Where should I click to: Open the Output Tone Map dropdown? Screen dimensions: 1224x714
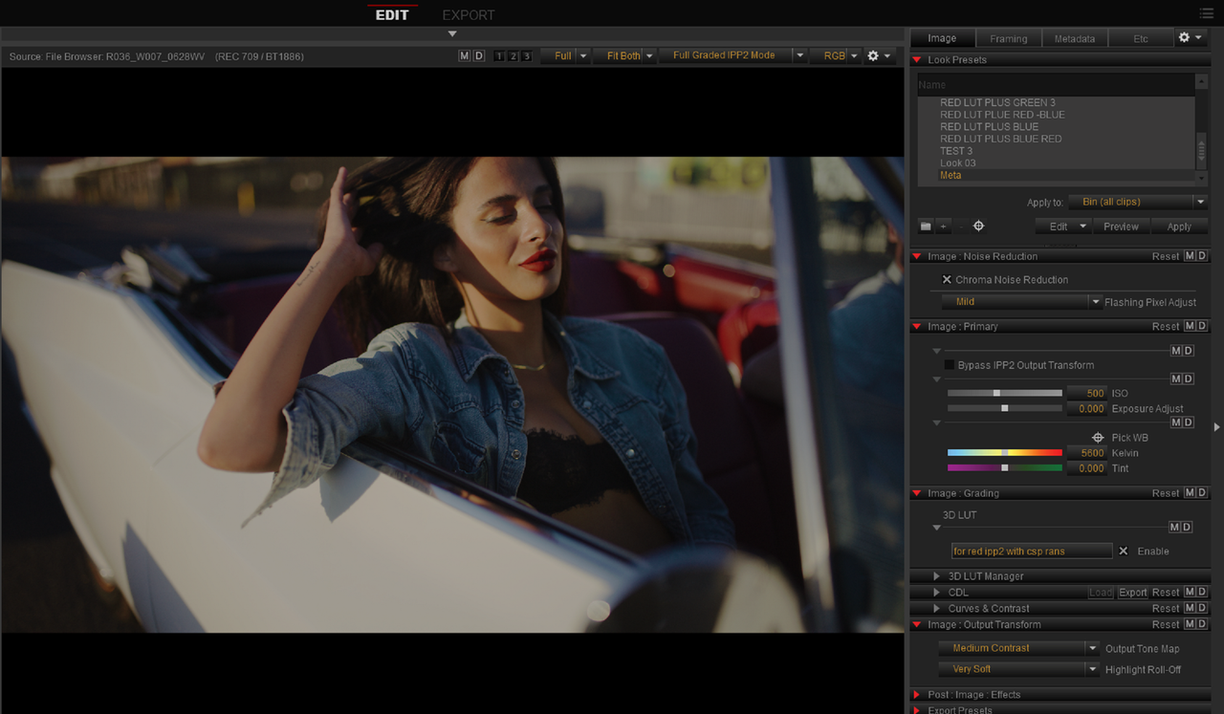1092,648
